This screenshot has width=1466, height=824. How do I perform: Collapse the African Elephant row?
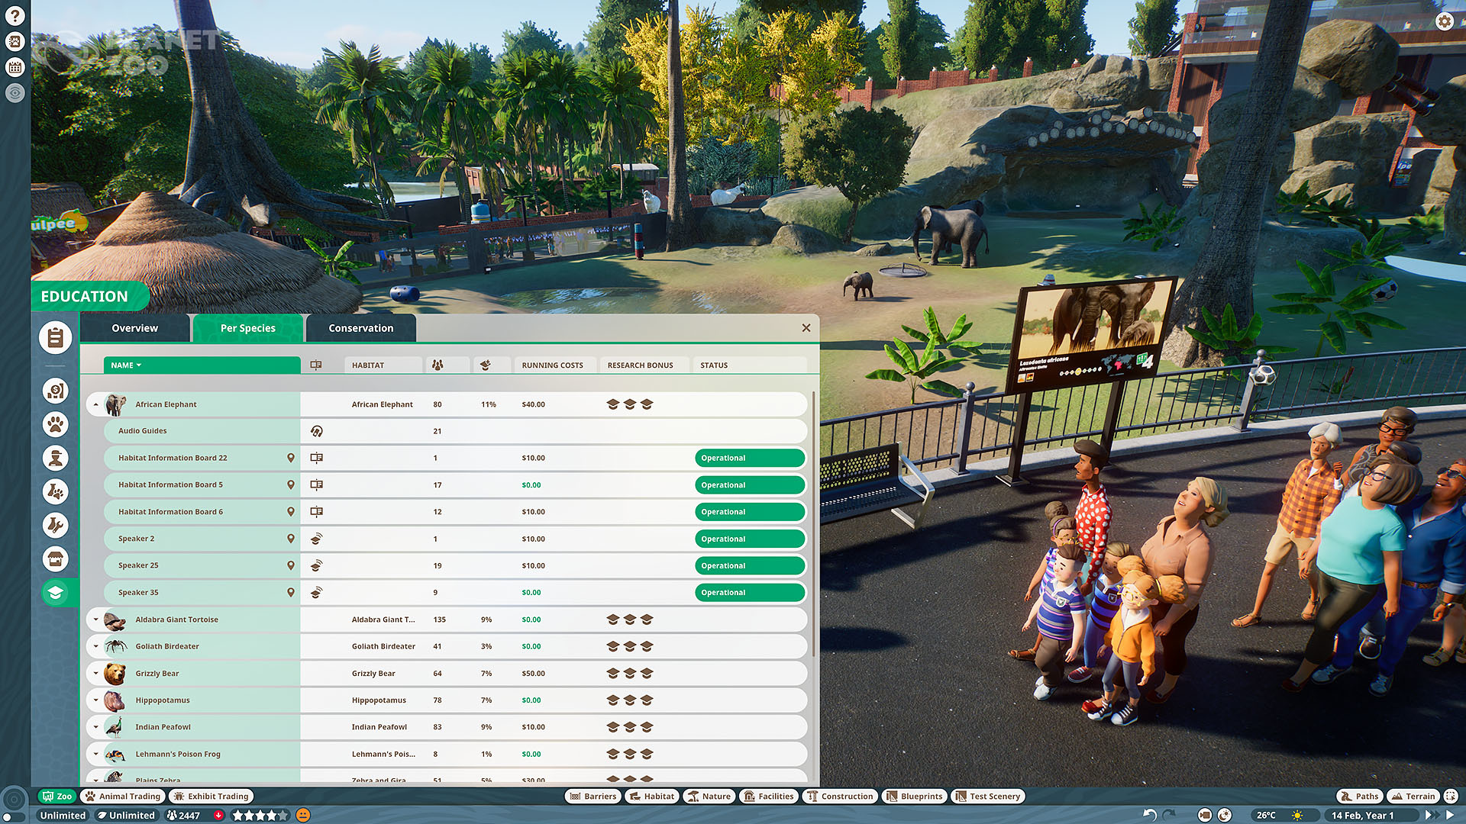coord(95,404)
